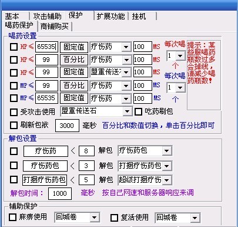Toggle the 麻痹使用 checkbox
Image resolution: width=238 pixels, height=227 pixels.
pos(12,218)
